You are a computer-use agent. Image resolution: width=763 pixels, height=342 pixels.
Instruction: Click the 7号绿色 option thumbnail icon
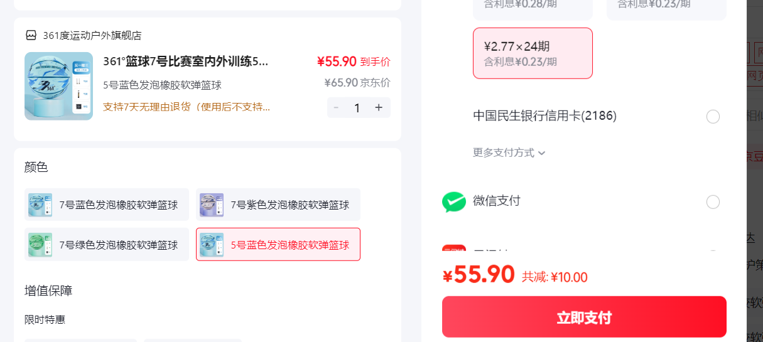point(40,245)
